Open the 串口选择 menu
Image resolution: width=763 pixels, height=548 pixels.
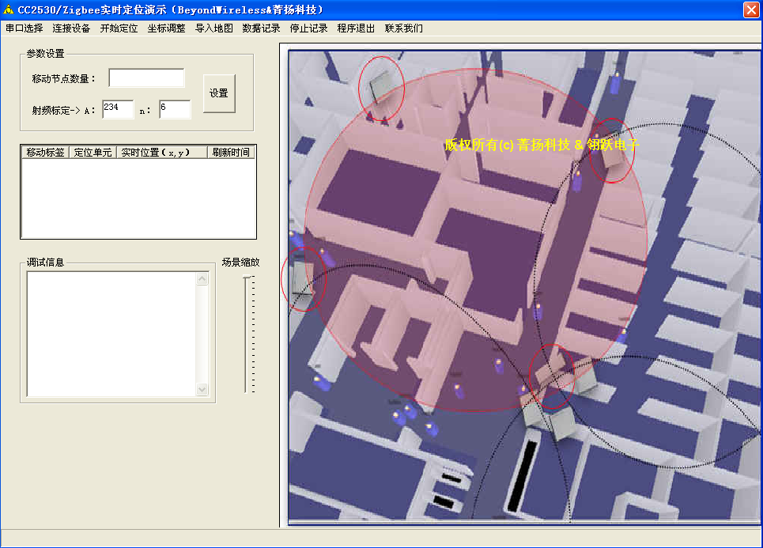point(25,28)
